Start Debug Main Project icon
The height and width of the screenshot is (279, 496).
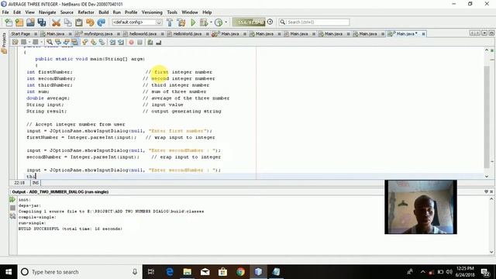(x=204, y=22)
